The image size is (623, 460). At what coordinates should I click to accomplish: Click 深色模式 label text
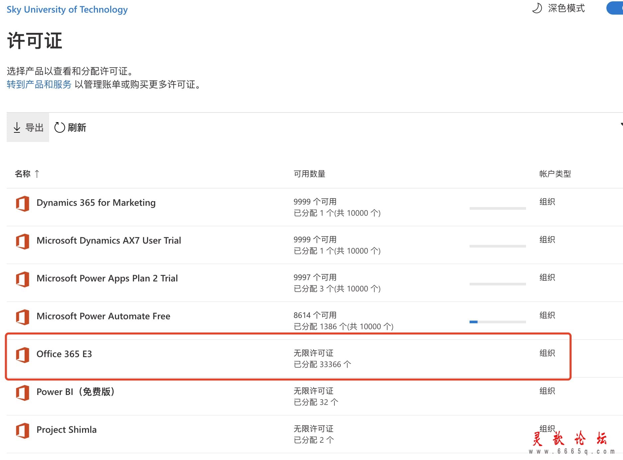coord(566,8)
